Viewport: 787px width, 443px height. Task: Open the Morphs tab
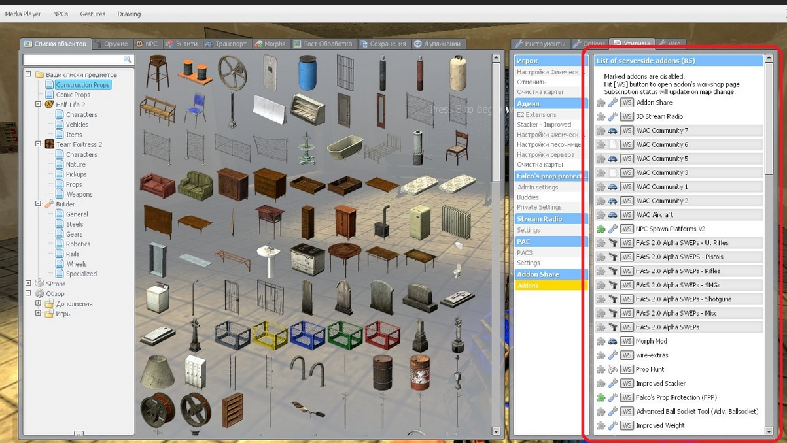click(x=271, y=44)
